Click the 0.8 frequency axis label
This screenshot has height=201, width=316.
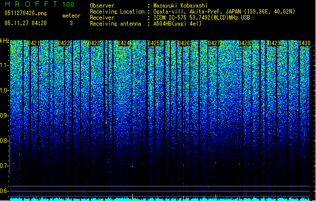(x=5, y=141)
